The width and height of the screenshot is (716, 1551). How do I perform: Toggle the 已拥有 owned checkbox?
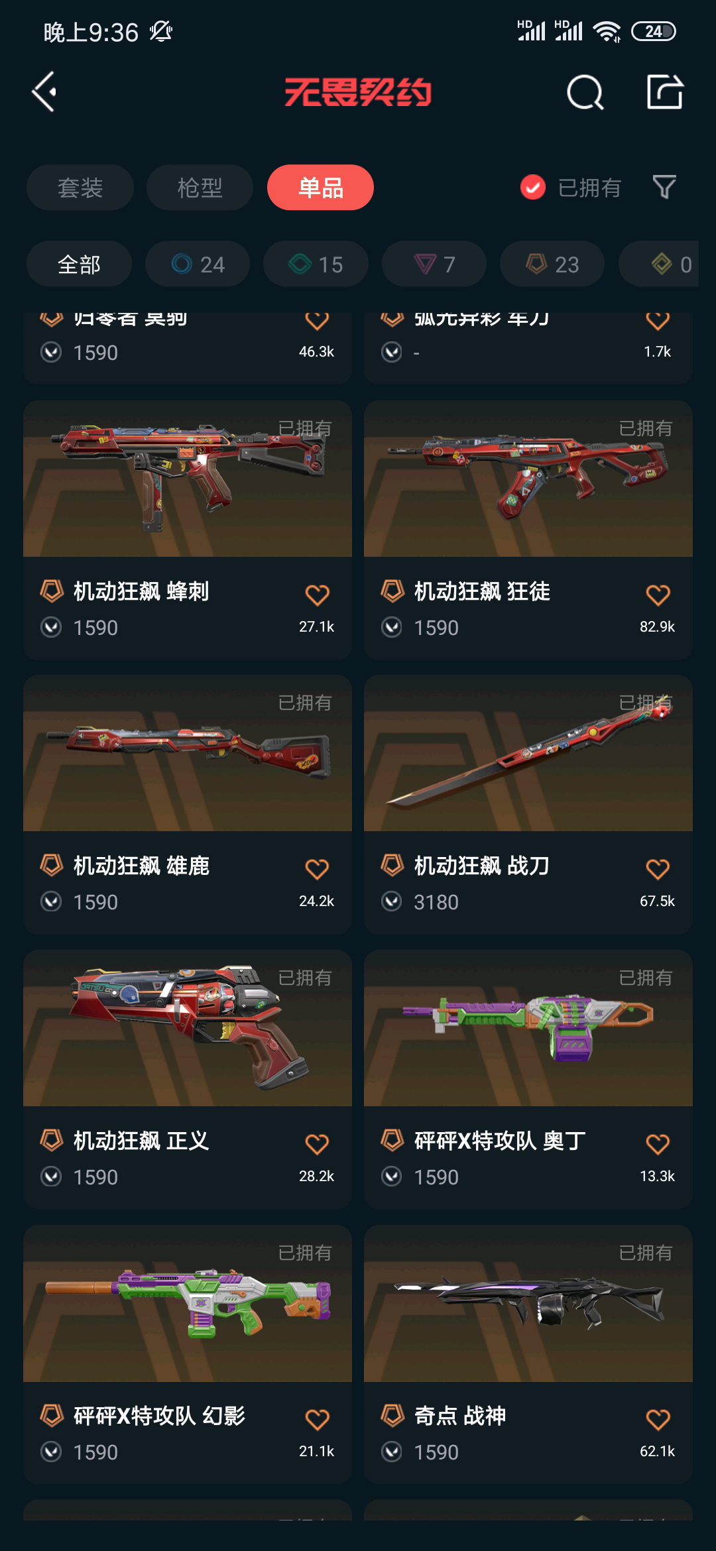(532, 188)
